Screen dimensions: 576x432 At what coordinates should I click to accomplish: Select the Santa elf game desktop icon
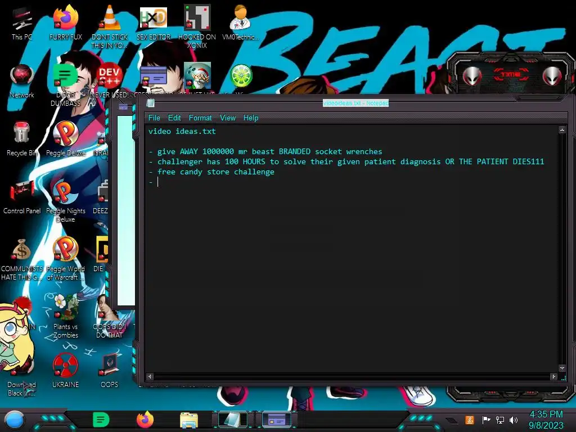click(x=197, y=76)
